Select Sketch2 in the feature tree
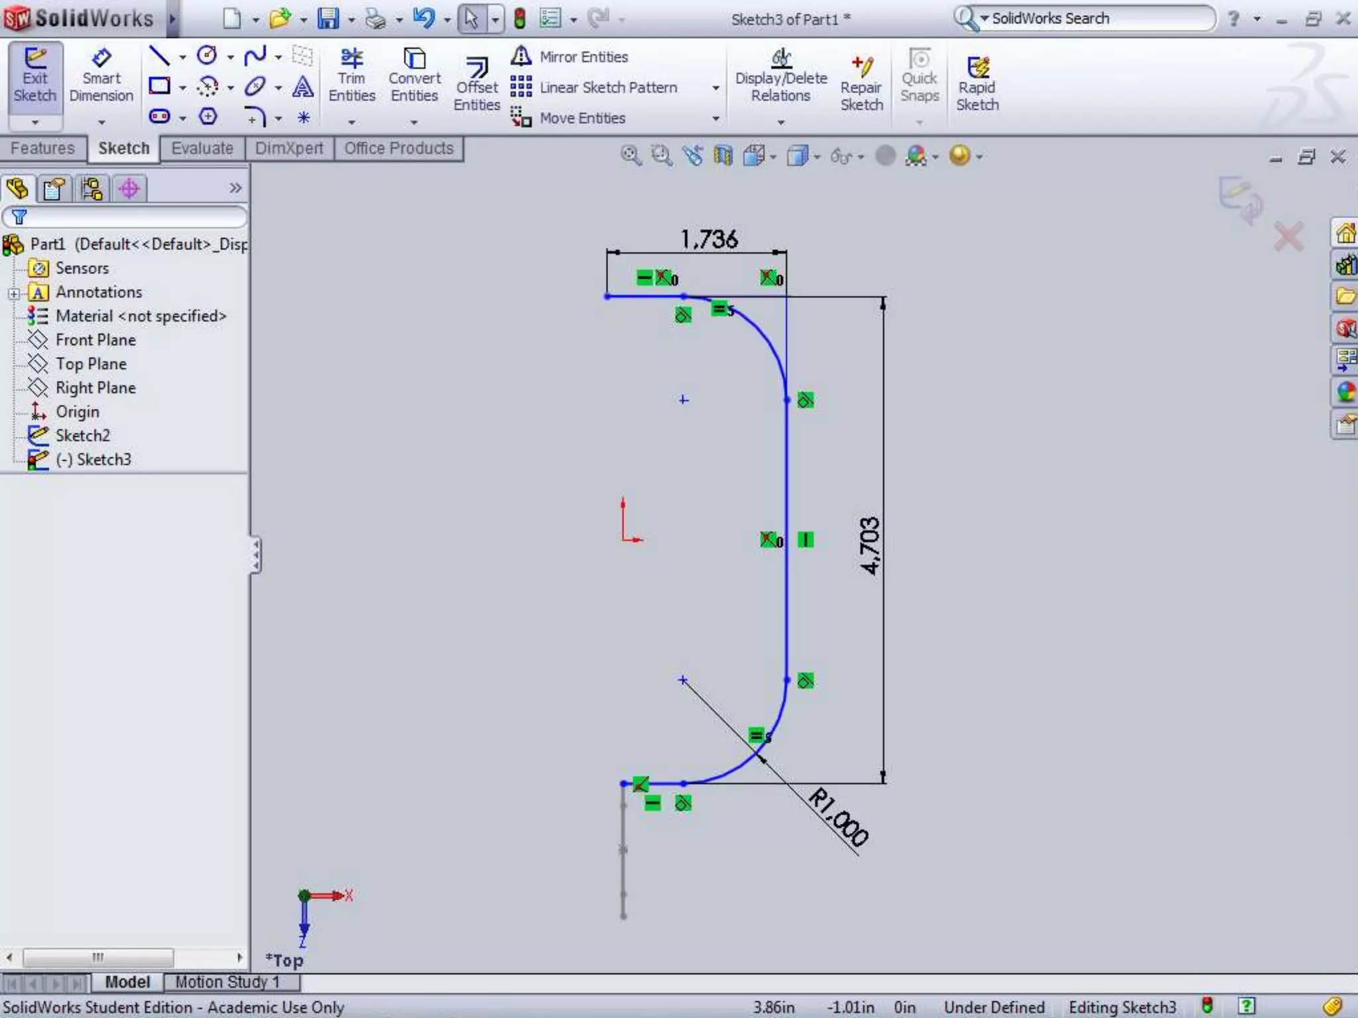Image resolution: width=1358 pixels, height=1018 pixels. pos(82,435)
